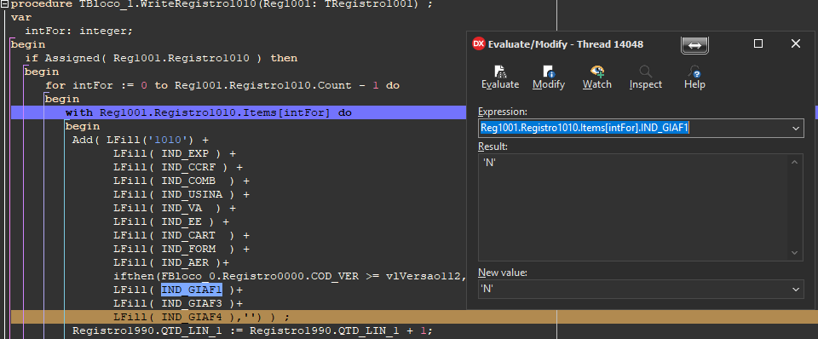Click the double-arrow resize icon in the title bar

[694, 45]
